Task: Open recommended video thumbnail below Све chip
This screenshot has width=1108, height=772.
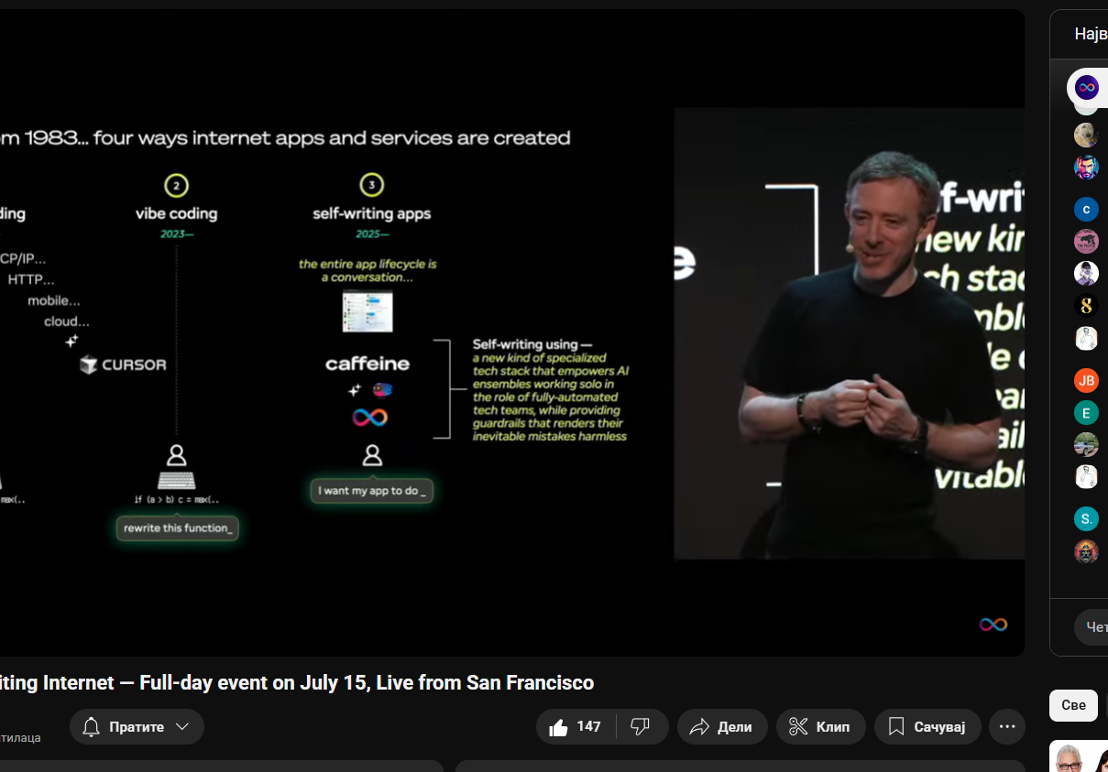Action: [x=1079, y=756]
